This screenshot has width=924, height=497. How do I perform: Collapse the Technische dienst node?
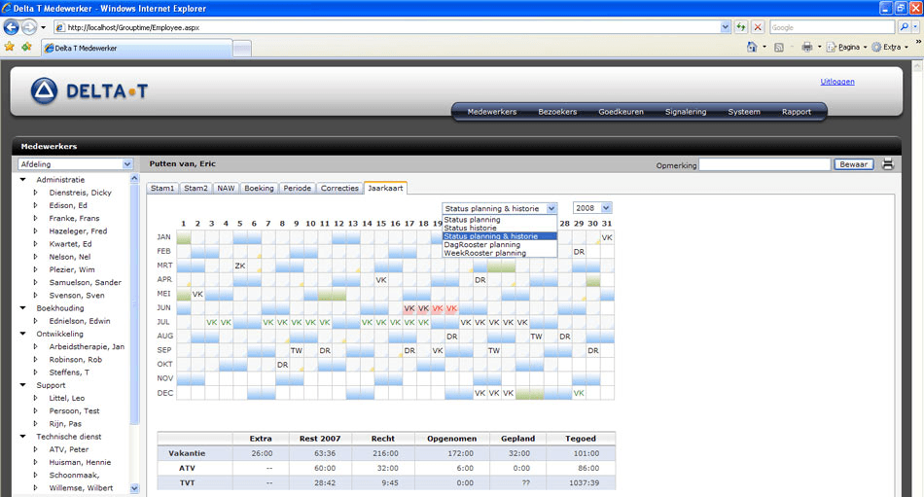[23, 437]
